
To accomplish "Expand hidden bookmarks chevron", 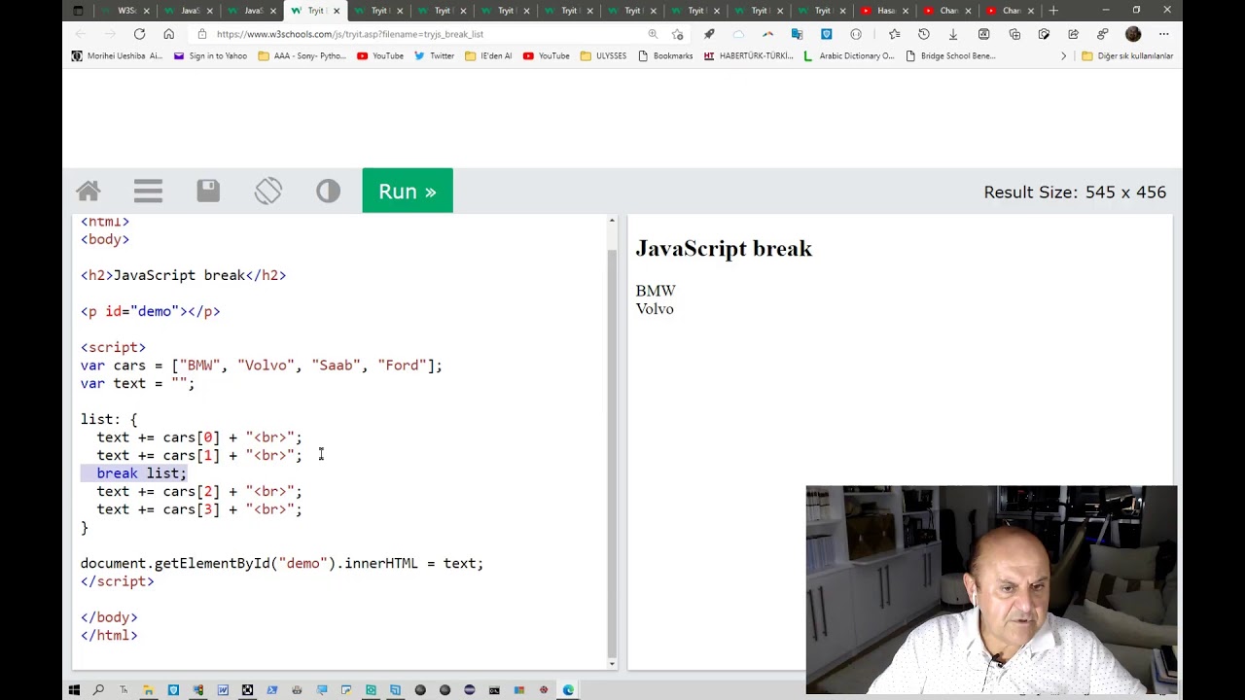I will 1063,56.
